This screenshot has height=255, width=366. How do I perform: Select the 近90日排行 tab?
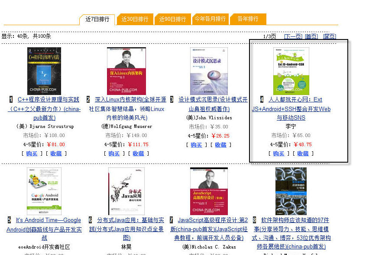pyautogui.click(x=172, y=19)
